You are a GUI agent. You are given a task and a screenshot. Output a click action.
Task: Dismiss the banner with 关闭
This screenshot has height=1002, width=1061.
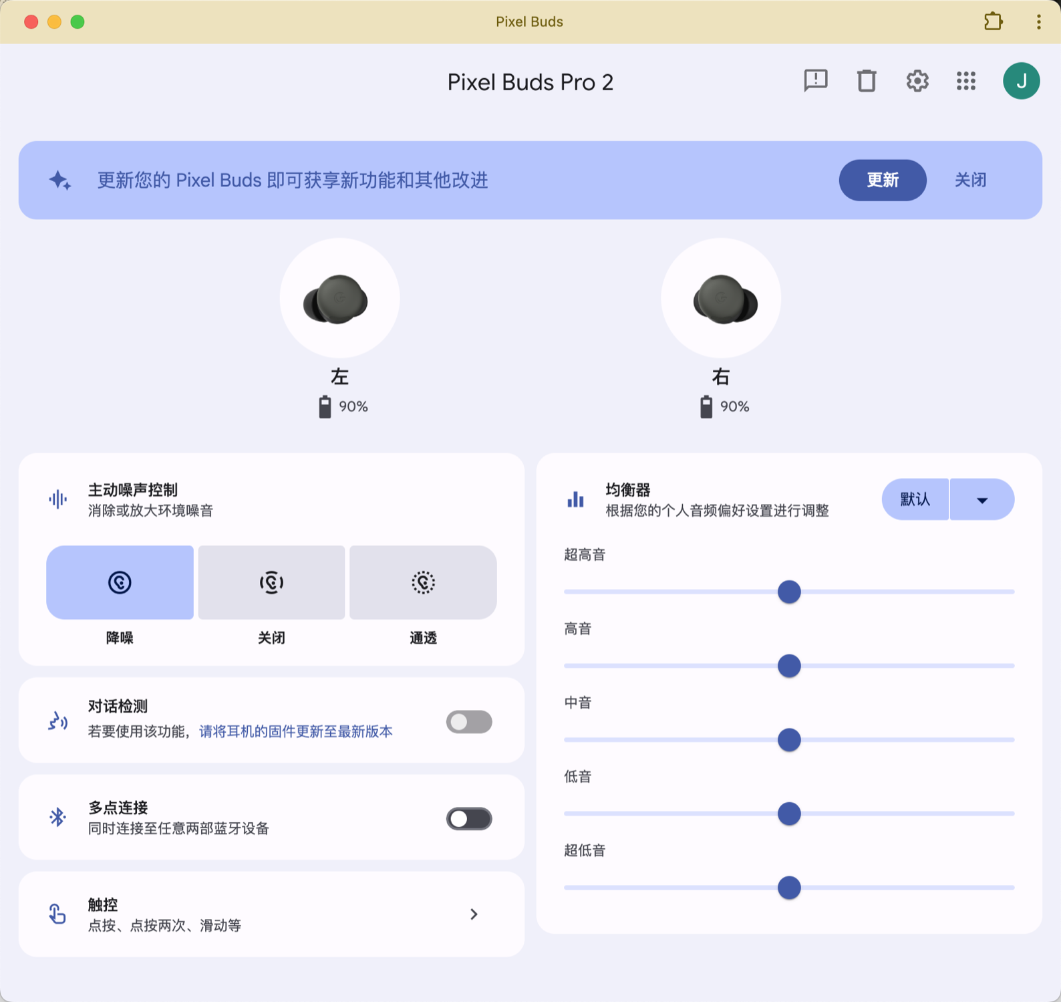coord(970,180)
